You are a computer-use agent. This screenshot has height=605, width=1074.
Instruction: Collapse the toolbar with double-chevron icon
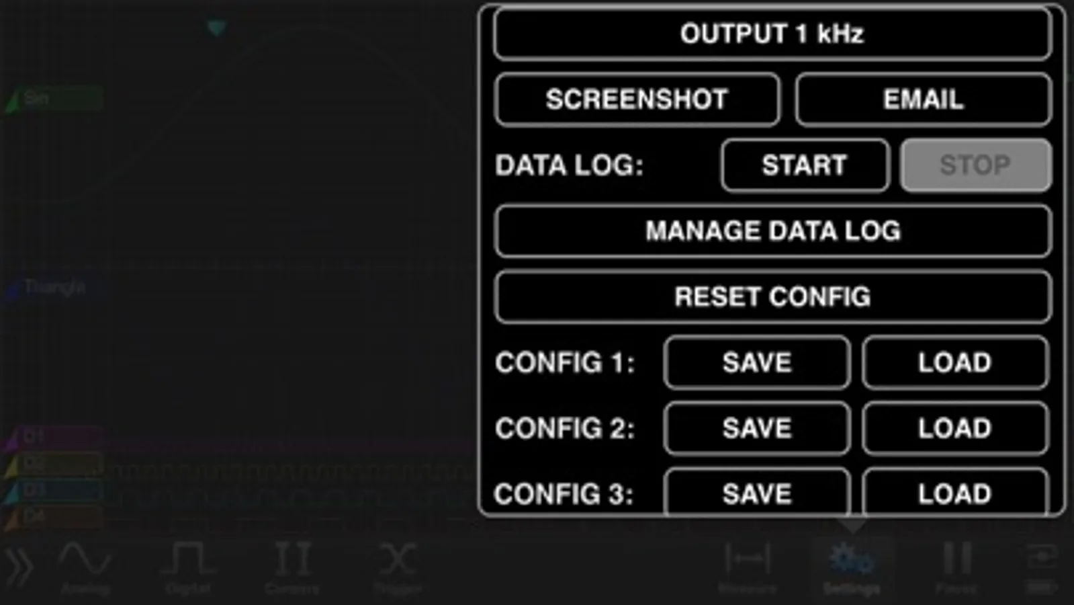click(x=19, y=567)
